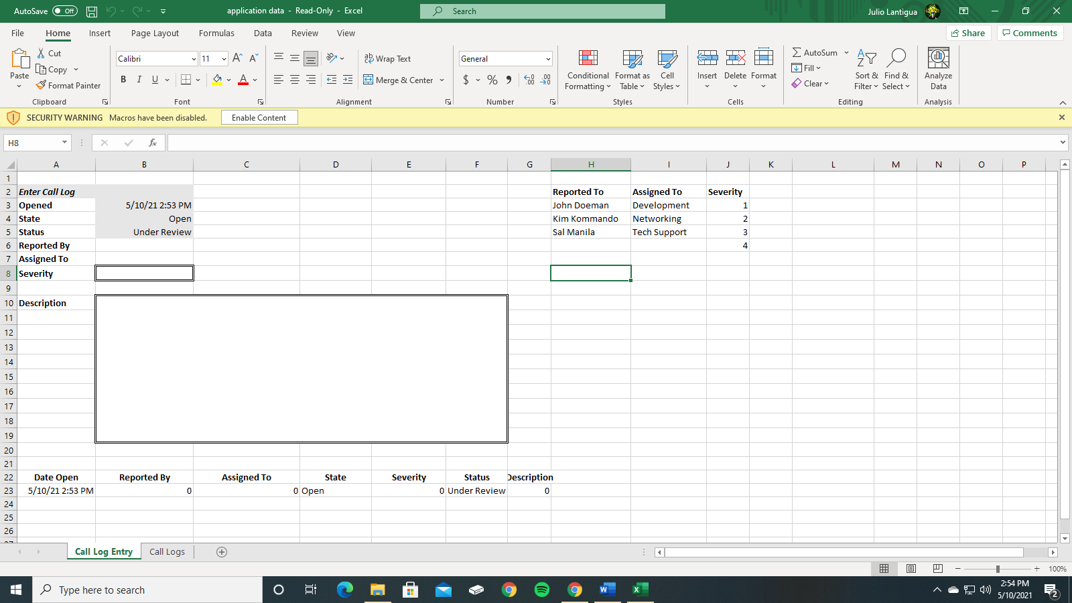Toggle Underline formatting
This screenshot has height=603, width=1072.
[x=154, y=79]
